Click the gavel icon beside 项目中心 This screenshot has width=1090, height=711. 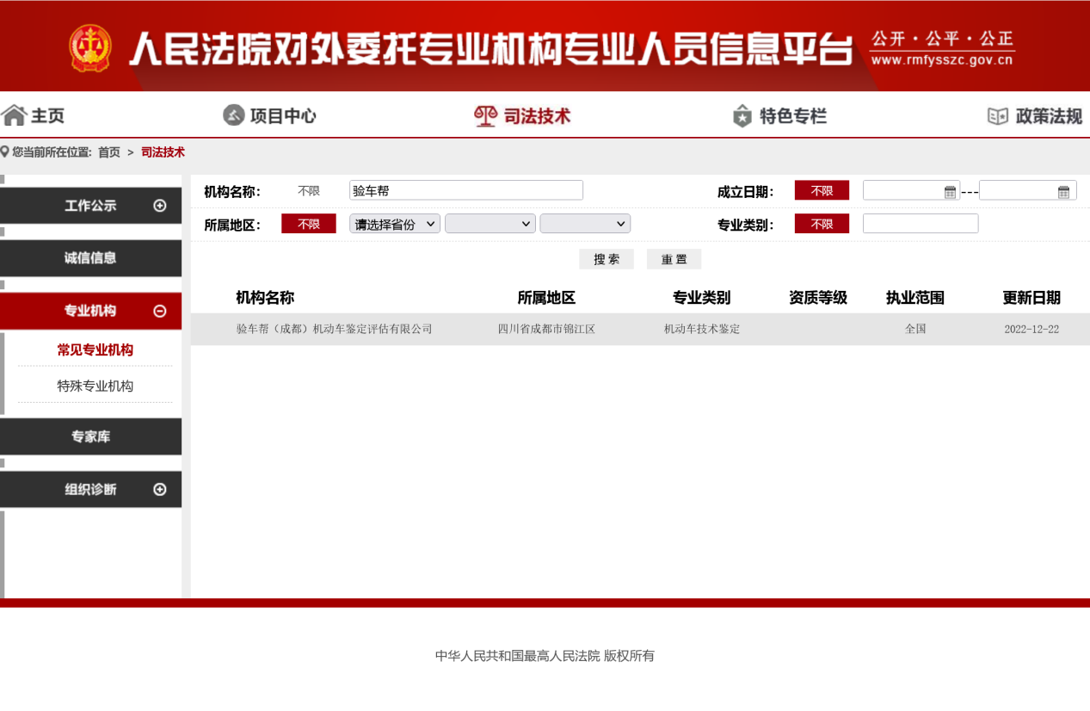[233, 115]
